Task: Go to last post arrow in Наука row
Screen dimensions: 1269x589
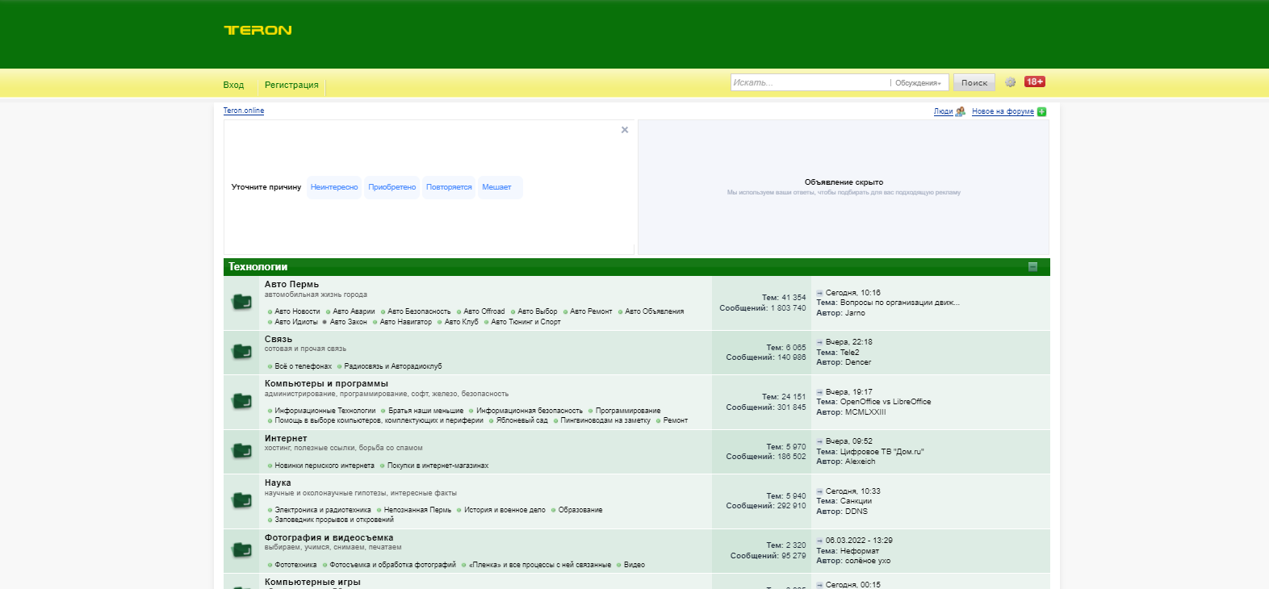Action: tap(819, 491)
